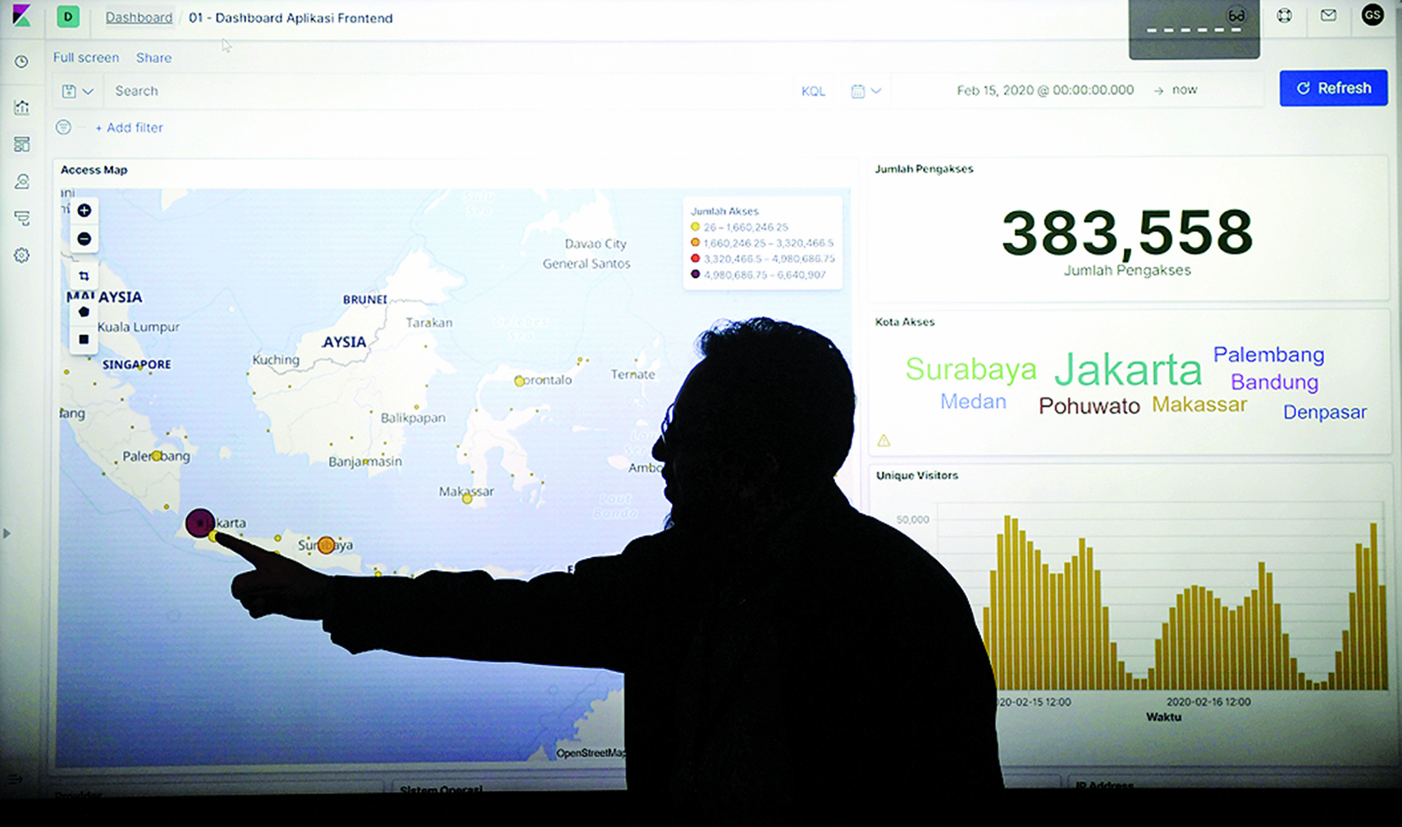Click the Kibana logo
The width and height of the screenshot is (1402, 827).
tap(21, 16)
